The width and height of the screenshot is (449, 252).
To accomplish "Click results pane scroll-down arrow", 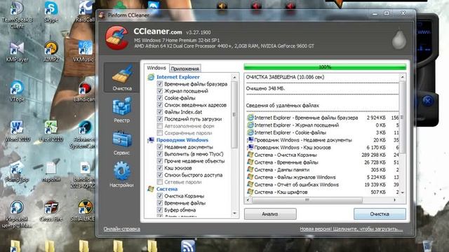I will [402, 193].
